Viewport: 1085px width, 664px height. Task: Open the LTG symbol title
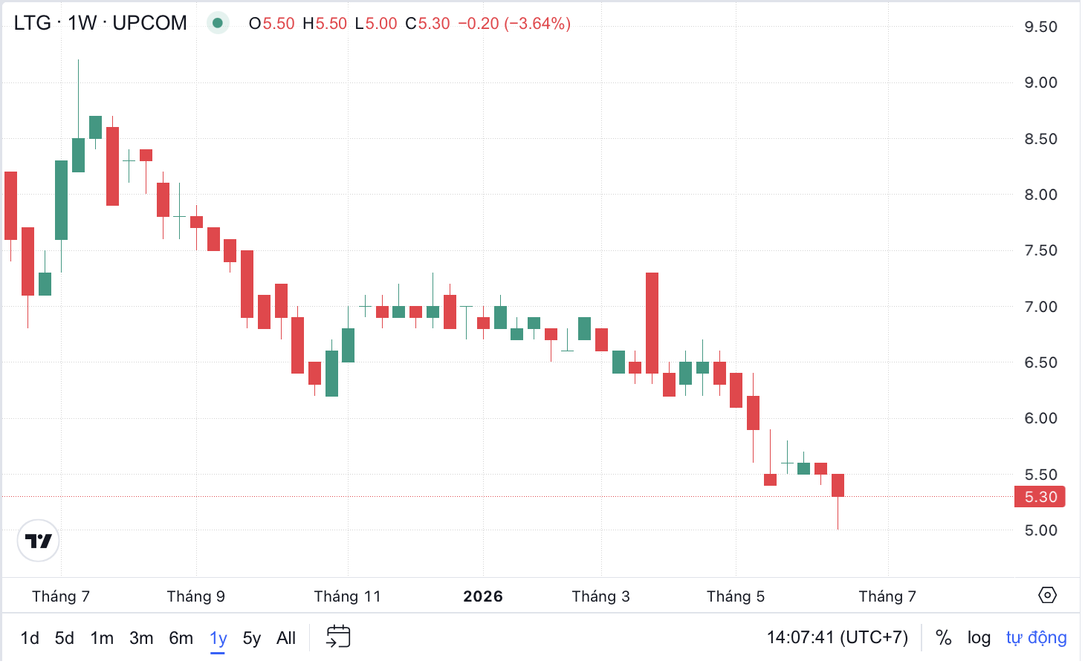(100, 23)
